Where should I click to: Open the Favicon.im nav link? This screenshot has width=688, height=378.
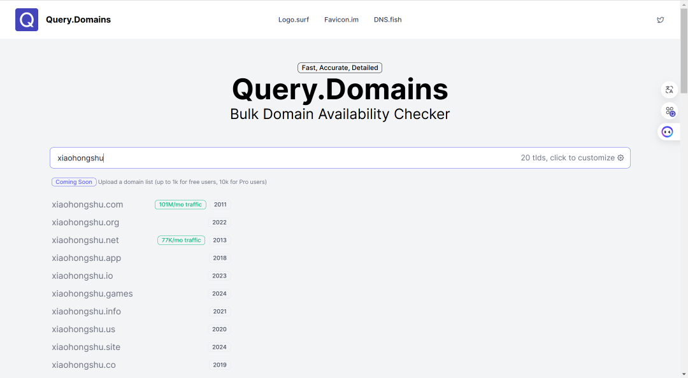[x=341, y=20]
